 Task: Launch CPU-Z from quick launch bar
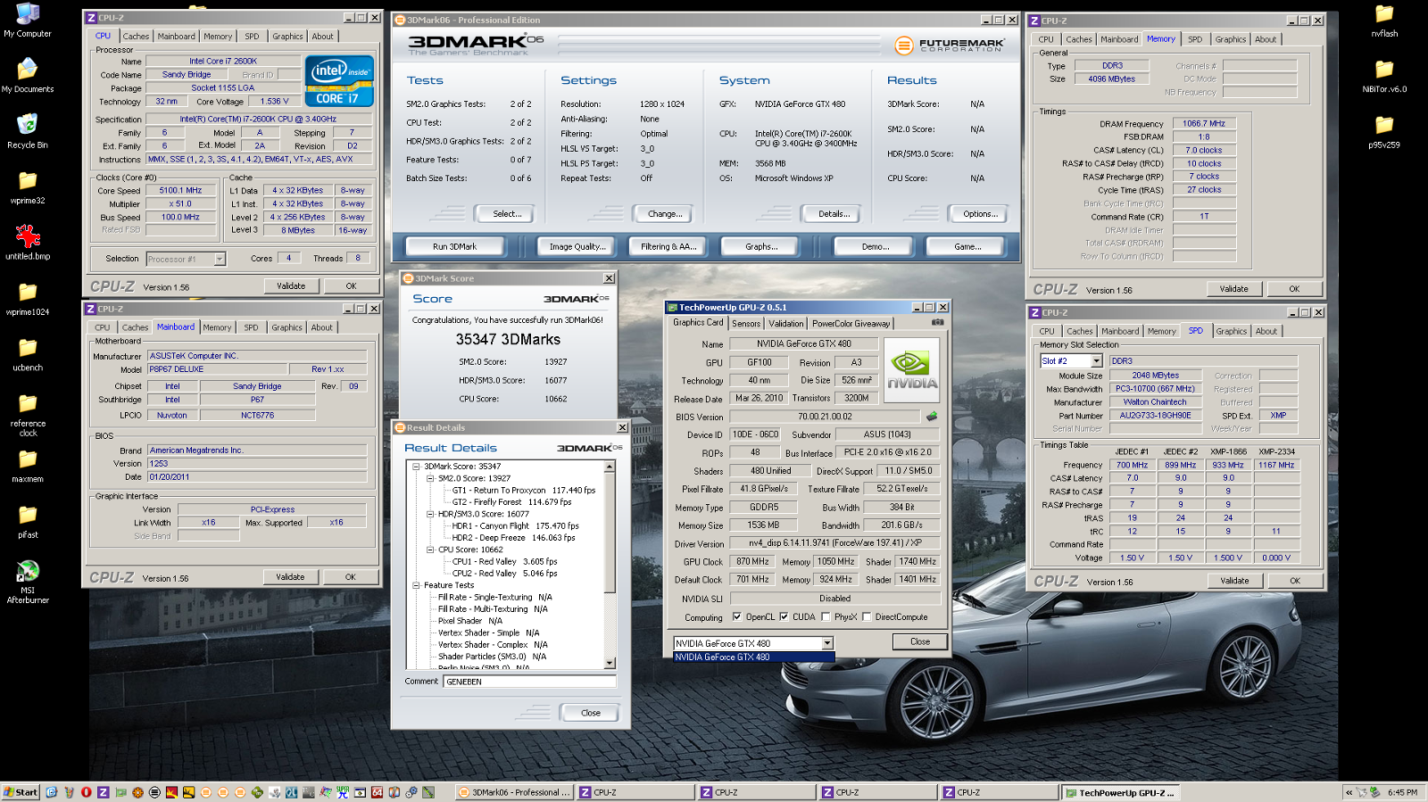(103, 792)
